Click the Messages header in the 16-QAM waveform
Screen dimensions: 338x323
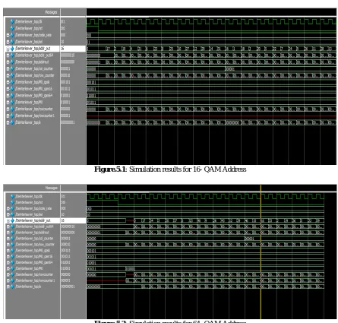[x=51, y=12]
